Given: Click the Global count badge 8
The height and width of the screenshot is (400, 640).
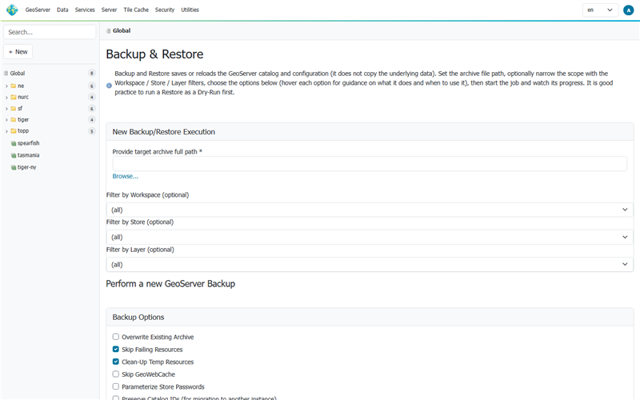Looking at the screenshot, I should tap(92, 74).
